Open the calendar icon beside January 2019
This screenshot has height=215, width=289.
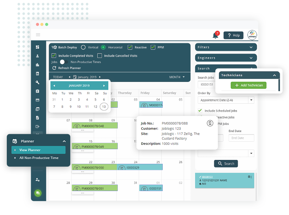[75, 77]
